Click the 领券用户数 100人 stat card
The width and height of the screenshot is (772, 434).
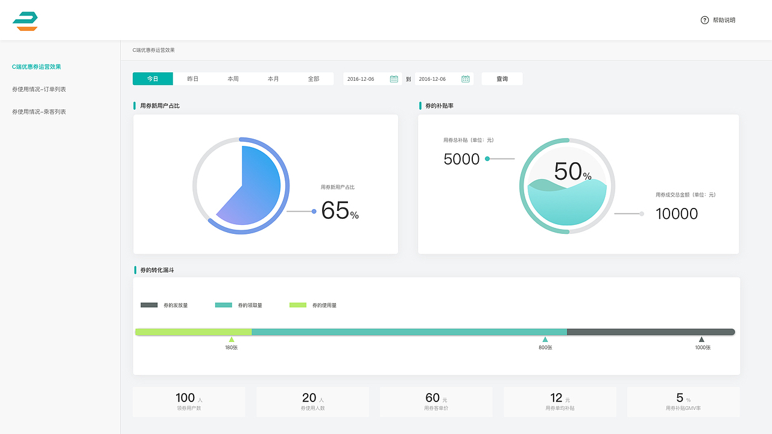point(189,401)
